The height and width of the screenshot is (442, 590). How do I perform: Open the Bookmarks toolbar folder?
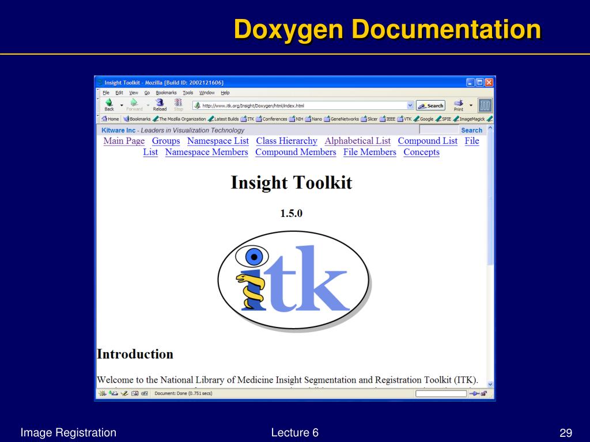[137, 119]
